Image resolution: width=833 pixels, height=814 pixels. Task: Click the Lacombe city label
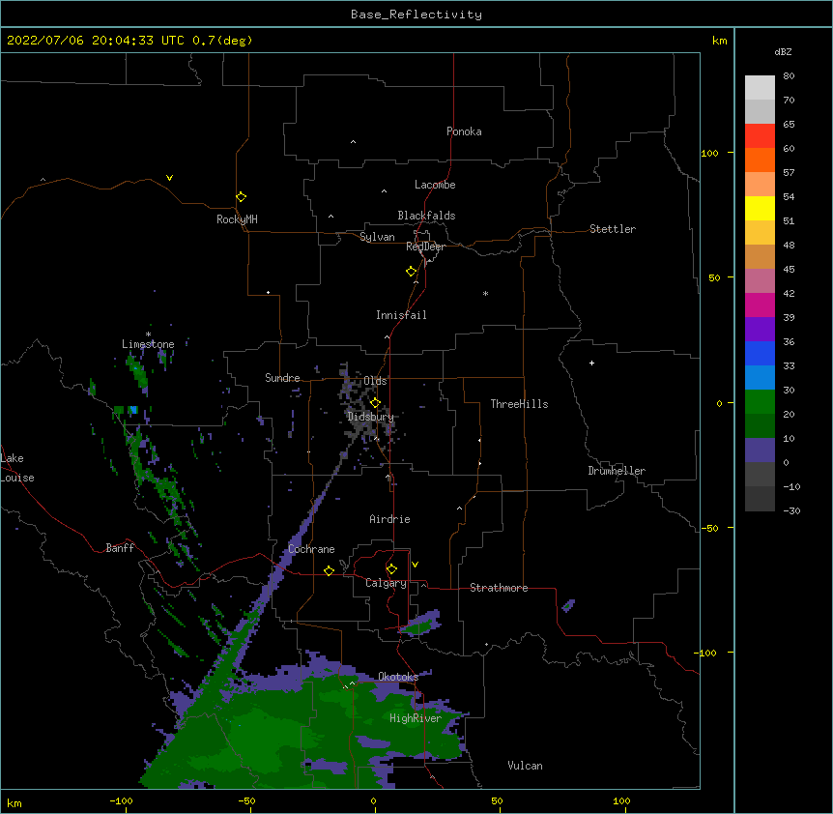point(435,185)
